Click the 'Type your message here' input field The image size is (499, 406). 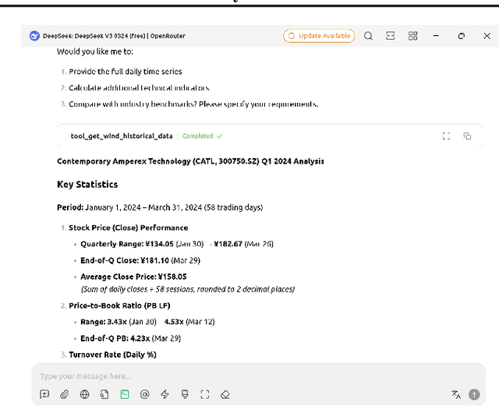[x=234, y=376]
